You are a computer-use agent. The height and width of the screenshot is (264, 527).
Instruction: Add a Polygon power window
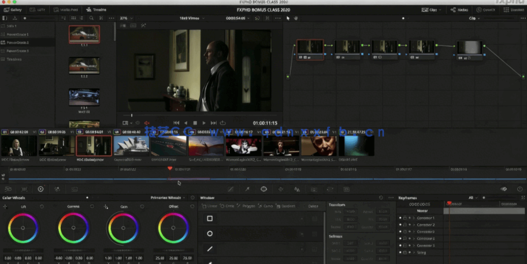click(246, 206)
